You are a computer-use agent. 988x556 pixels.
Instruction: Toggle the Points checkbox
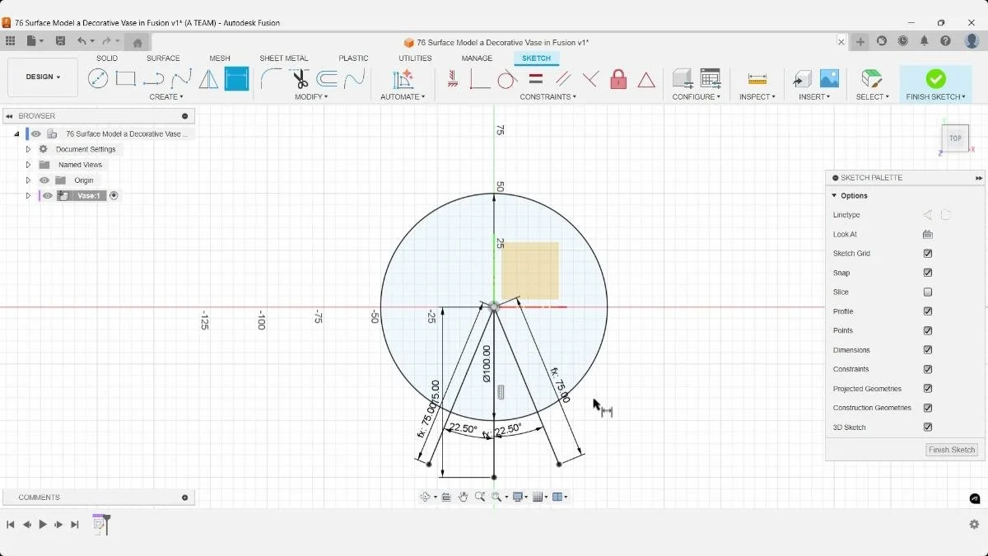click(x=928, y=330)
